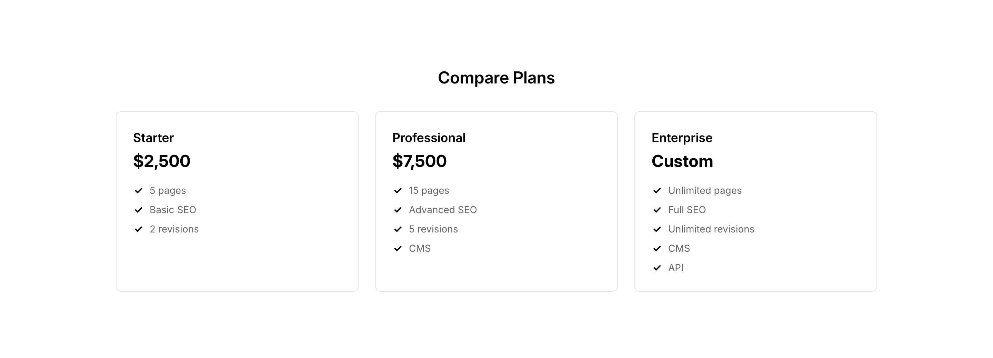Viewport: 993px width, 358px height.
Task: Click the checkmark beside Unlimited revisions
Action: coord(657,229)
